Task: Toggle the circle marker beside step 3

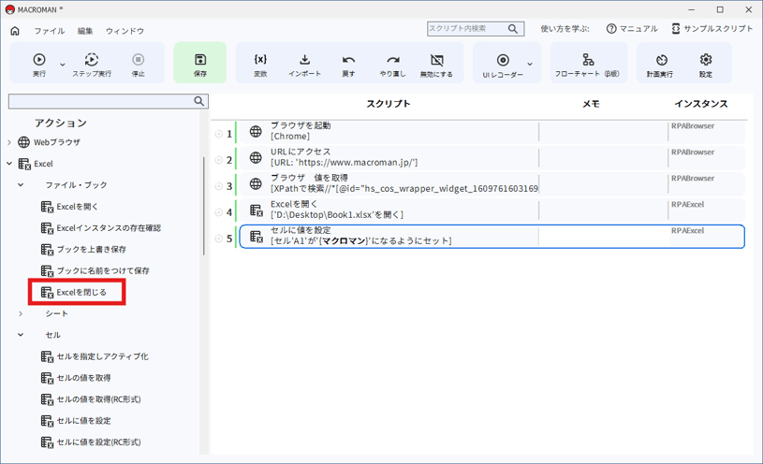Action: click(218, 186)
